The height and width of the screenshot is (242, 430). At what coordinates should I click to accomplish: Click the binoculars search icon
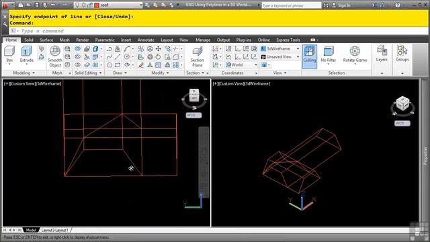(x=325, y=5)
